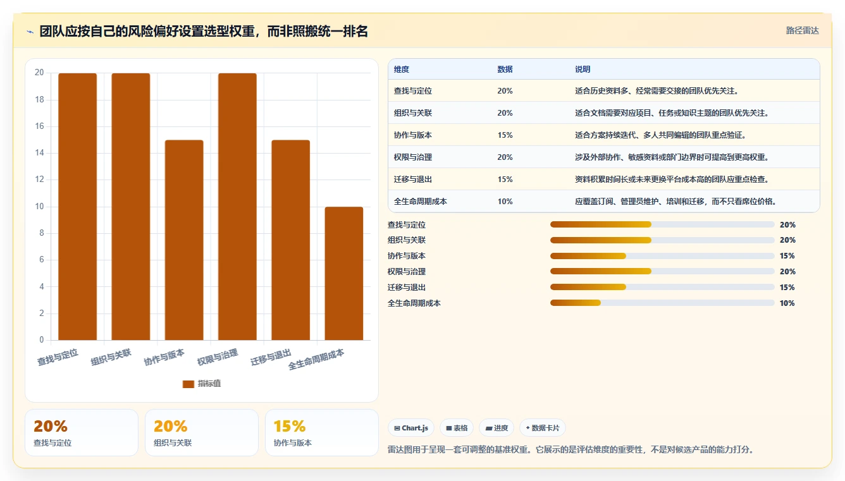Click the 10% cell in the 全生命周期成本 table row
Image resolution: width=845 pixels, height=481 pixels.
(505, 202)
